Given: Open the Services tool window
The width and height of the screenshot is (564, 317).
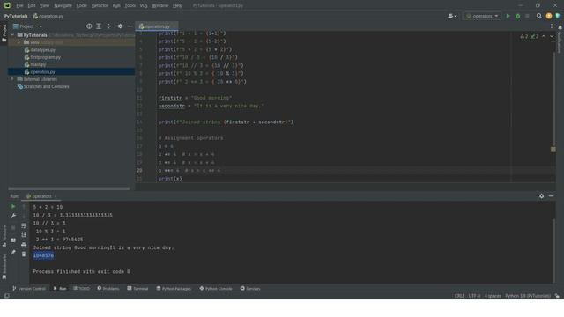Looking at the screenshot, I should (x=250, y=288).
